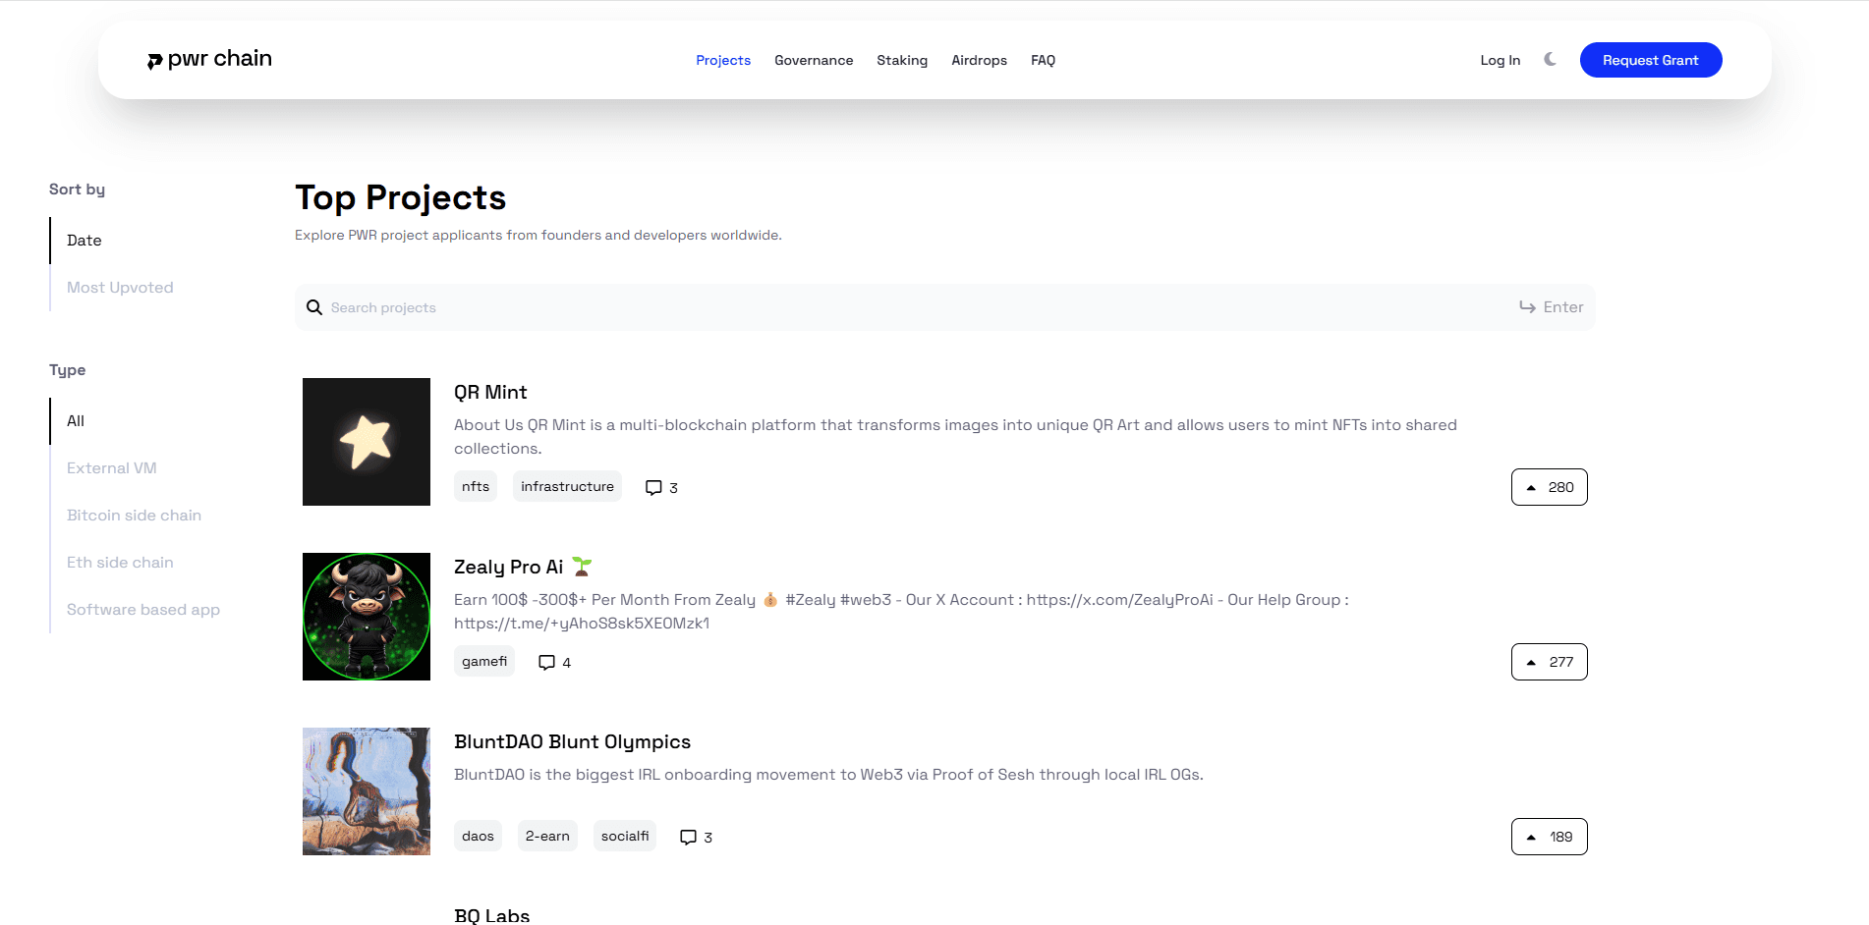Screen dimensions: 1869x925
Task: Open comments on QR Mint project
Action: pos(660,486)
